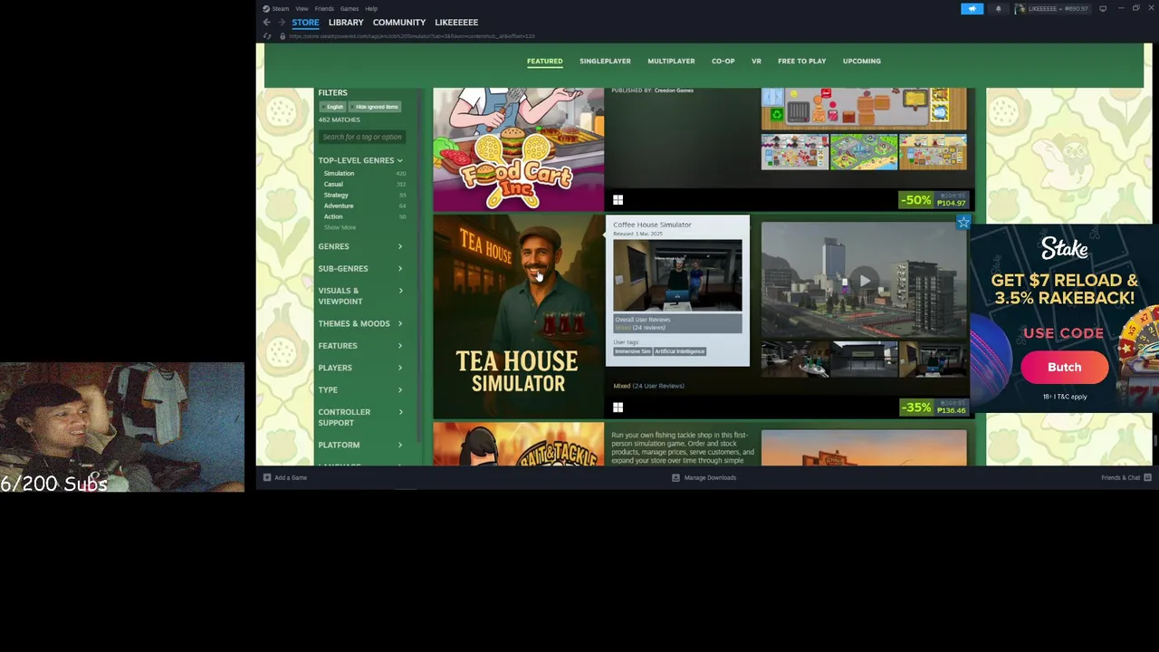1159x652 pixels.
Task: Go to the COMMUNITY tab
Action: (x=398, y=22)
